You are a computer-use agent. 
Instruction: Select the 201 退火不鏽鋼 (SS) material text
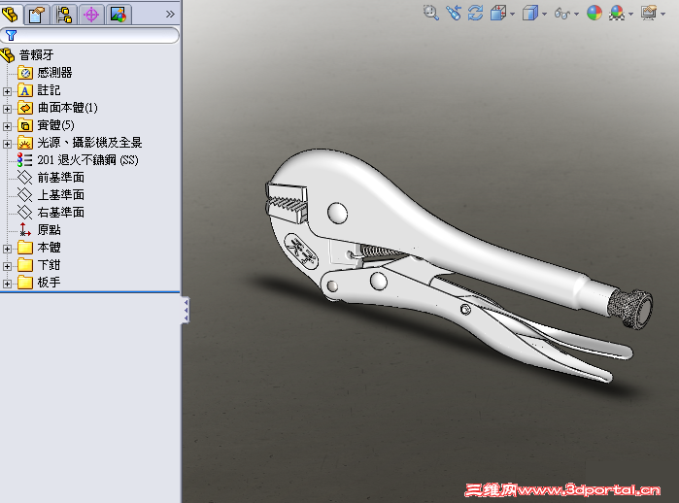pyautogui.click(x=87, y=160)
